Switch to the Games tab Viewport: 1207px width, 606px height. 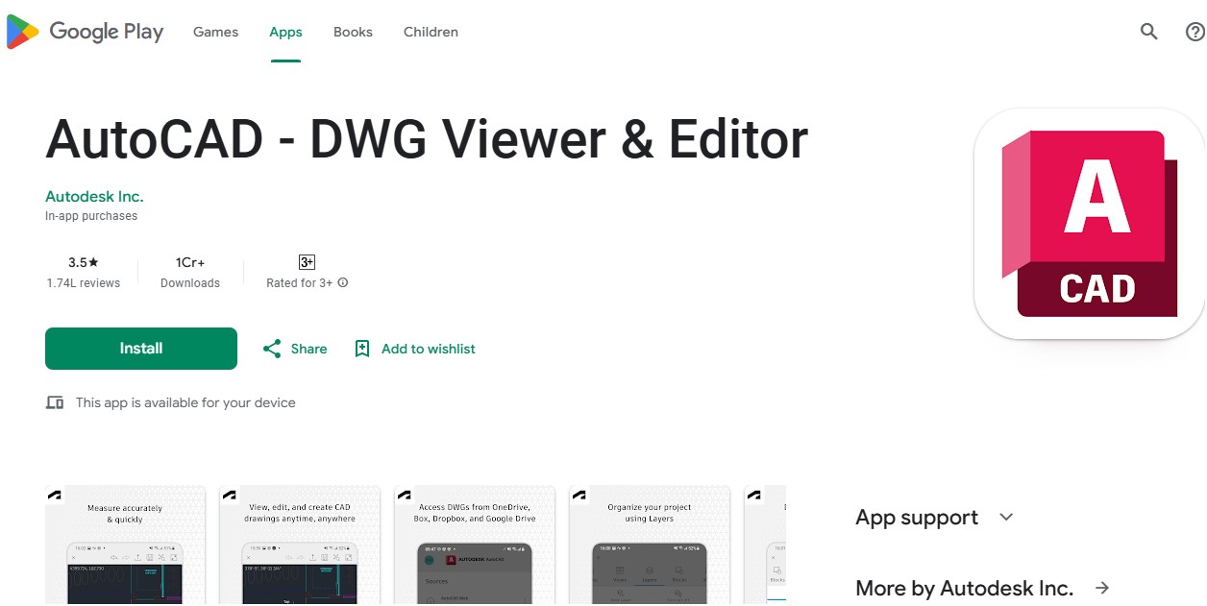[x=215, y=32]
